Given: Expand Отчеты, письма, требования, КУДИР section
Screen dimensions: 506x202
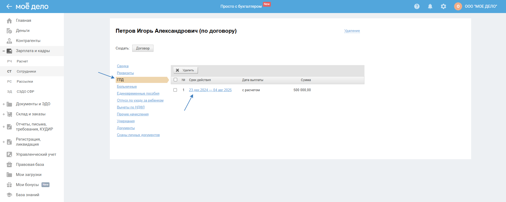Looking at the screenshot, I should (4, 127).
